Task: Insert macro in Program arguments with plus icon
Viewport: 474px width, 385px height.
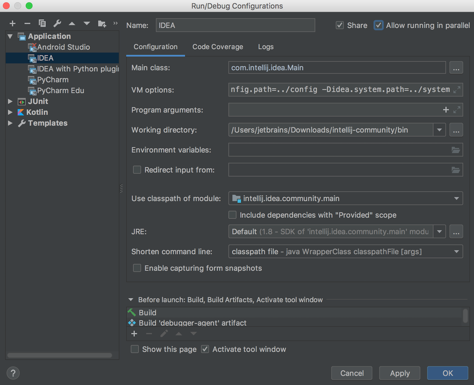Action: tap(446, 110)
